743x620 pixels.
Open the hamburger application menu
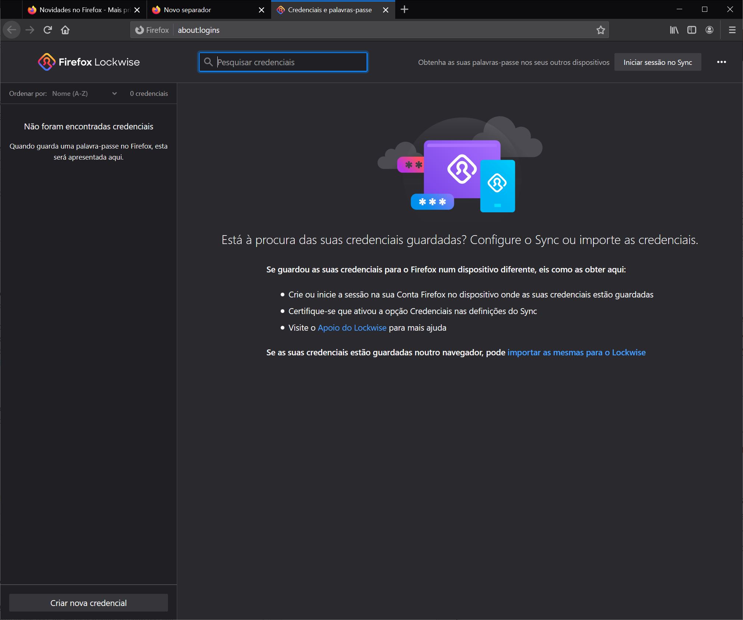pos(732,30)
